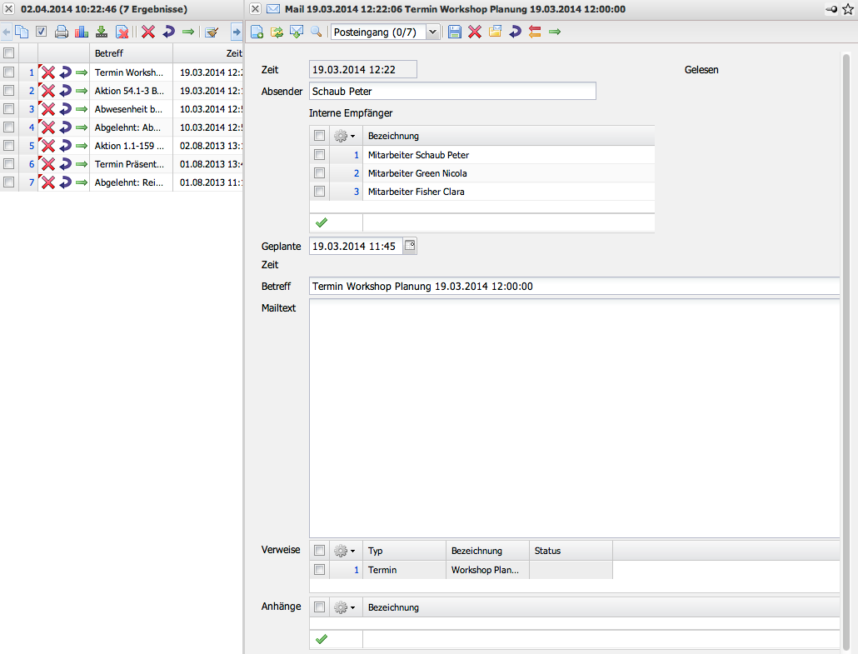This screenshot has height=654, width=858.
Task: Click the blue reply arrow in row 2
Action: coord(65,91)
